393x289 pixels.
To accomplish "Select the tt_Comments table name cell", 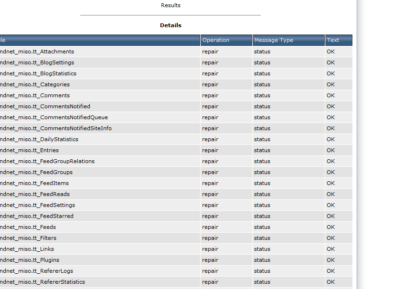I will 100,95.
